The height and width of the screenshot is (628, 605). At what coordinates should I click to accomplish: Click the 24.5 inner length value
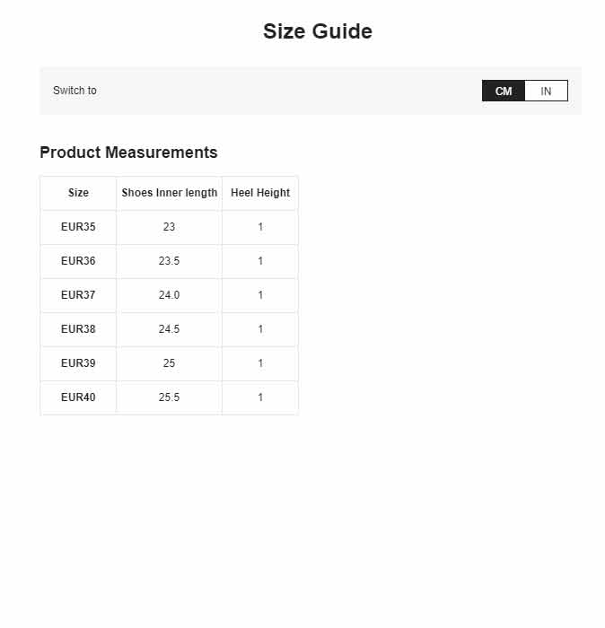(169, 329)
